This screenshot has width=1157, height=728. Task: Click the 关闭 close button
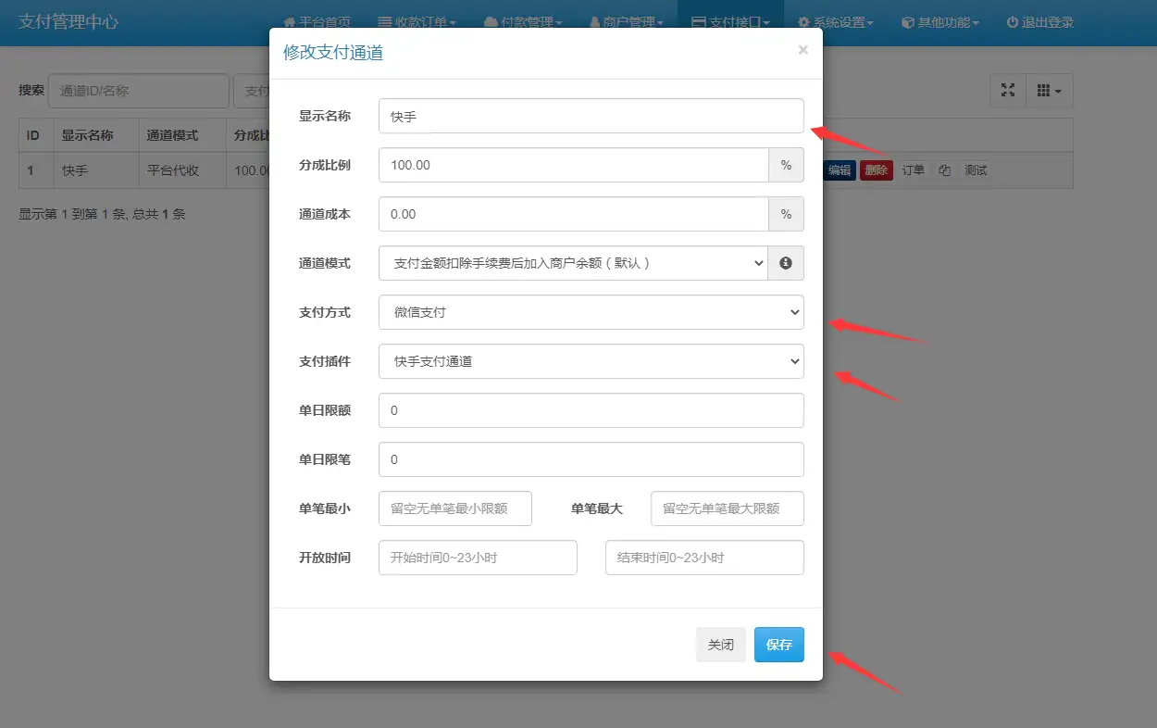tap(721, 644)
